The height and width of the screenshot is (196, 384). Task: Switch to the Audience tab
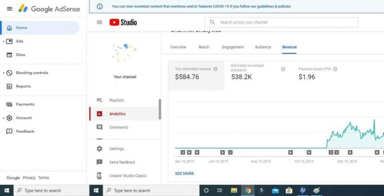coord(263,47)
